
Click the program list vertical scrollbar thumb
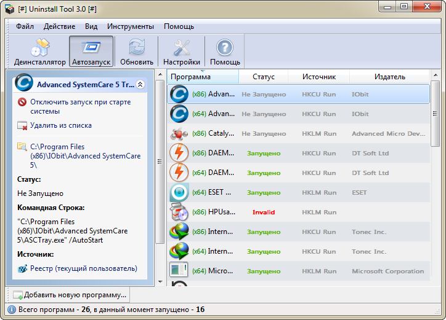pyautogui.click(x=435, y=114)
